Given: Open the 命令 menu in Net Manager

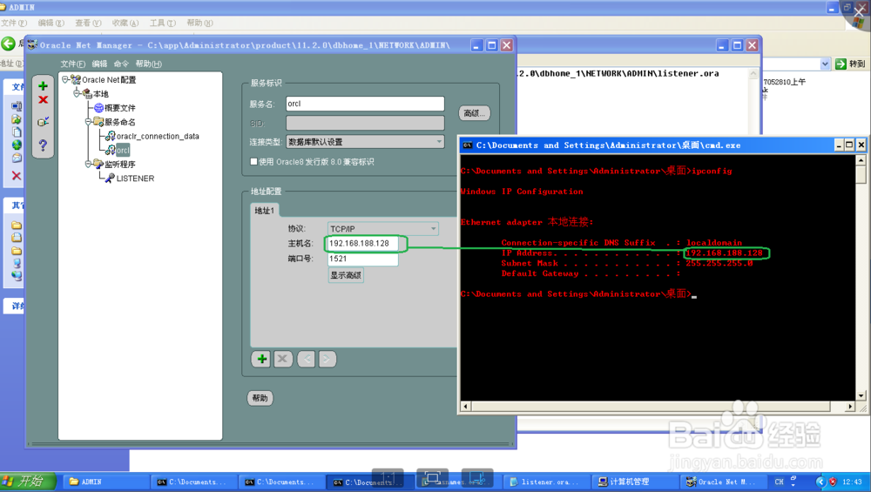Looking at the screenshot, I should [x=121, y=64].
